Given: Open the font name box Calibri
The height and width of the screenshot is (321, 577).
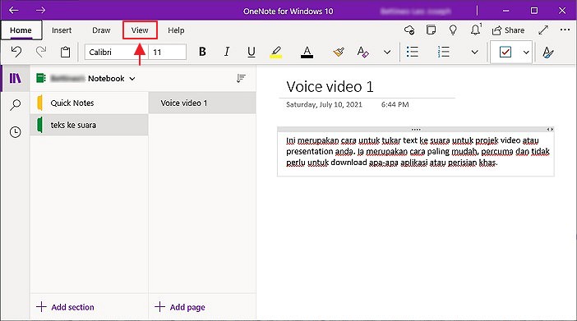Looking at the screenshot, I should point(116,52).
